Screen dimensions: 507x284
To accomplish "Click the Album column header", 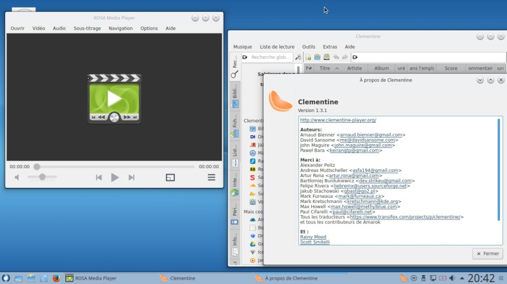I will click(x=382, y=68).
